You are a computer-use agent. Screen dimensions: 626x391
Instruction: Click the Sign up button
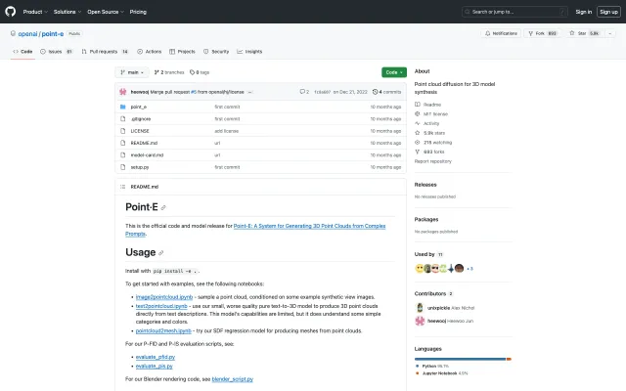click(x=606, y=12)
